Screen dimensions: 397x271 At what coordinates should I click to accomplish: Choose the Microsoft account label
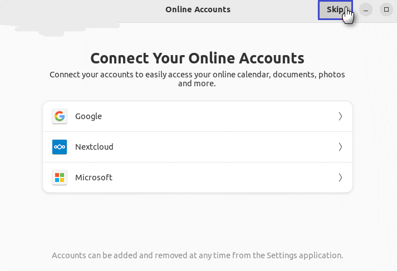(94, 178)
